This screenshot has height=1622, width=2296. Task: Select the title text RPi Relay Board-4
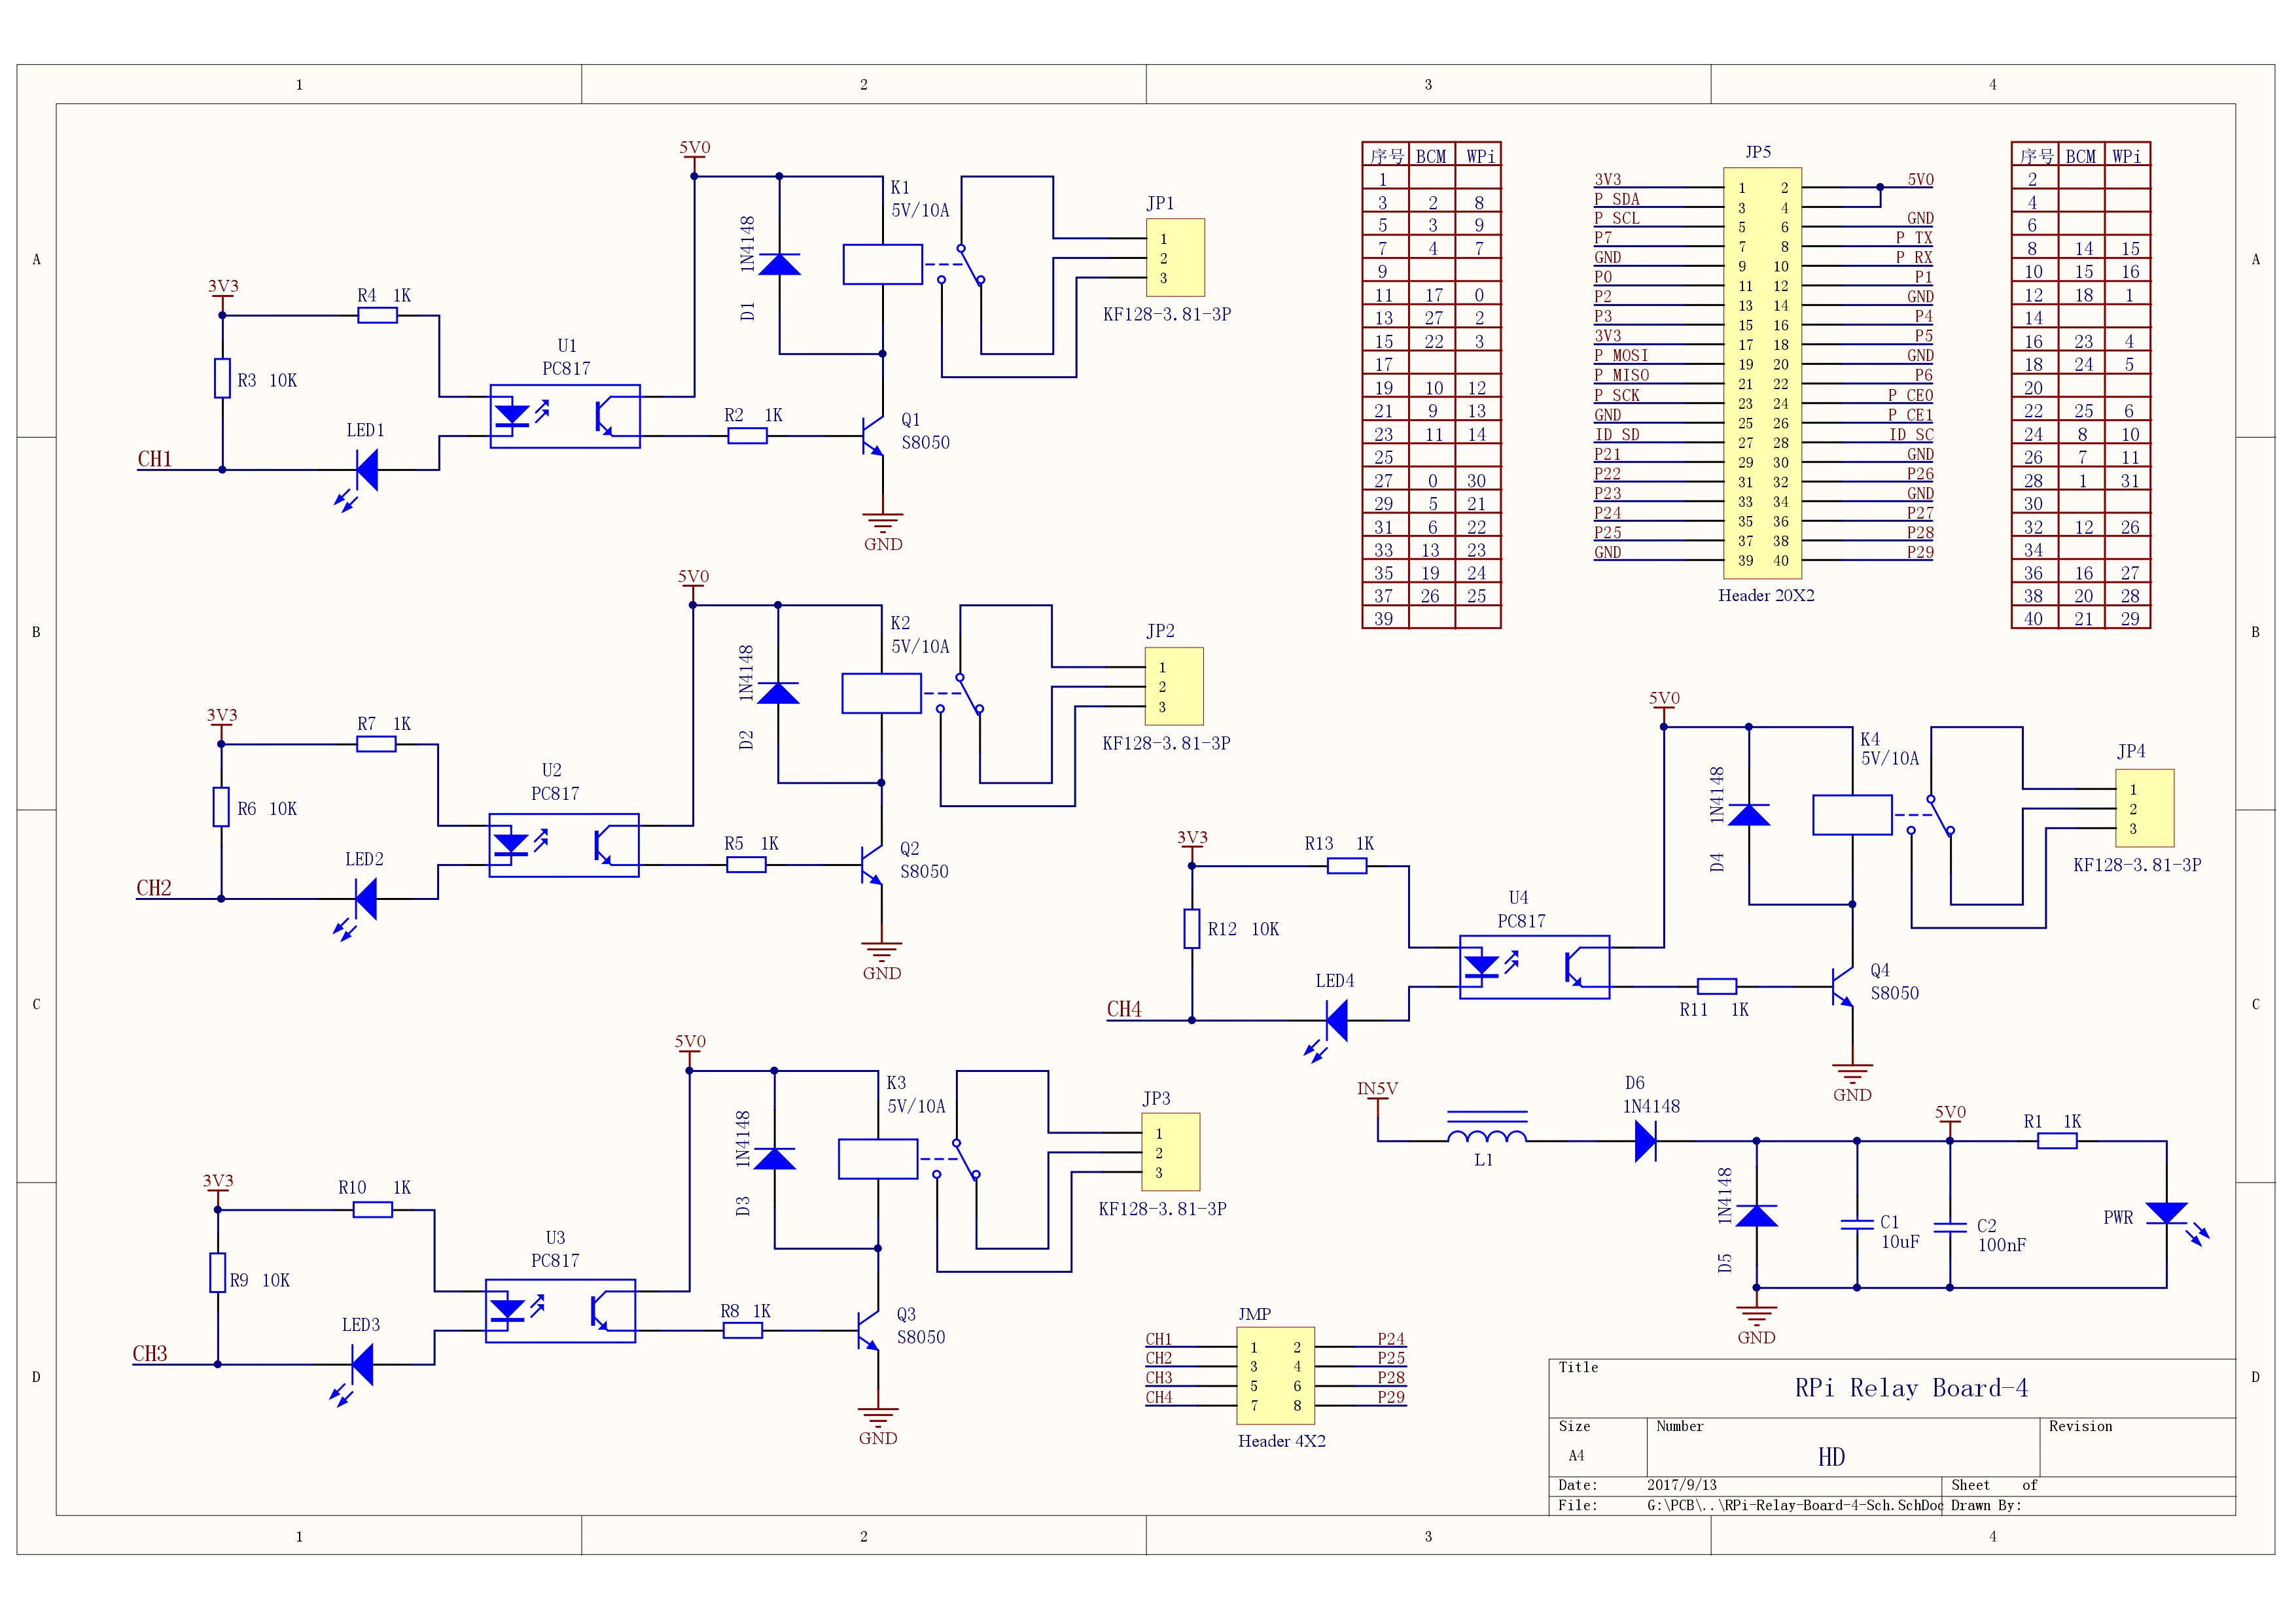tap(1911, 1387)
